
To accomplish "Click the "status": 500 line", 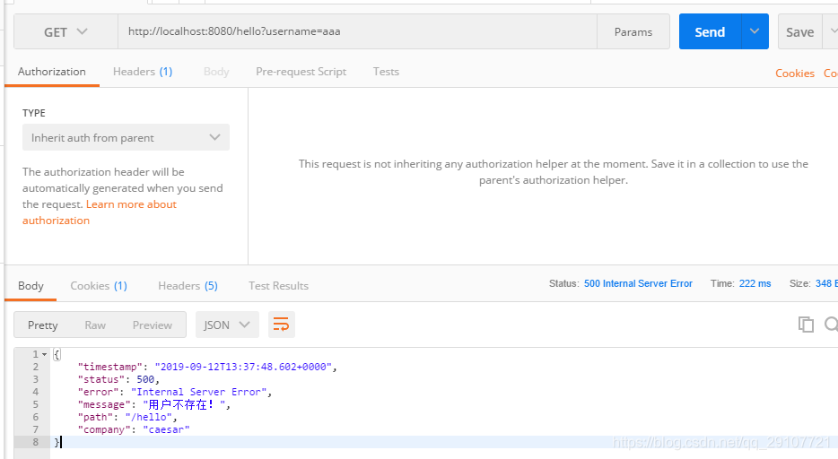I will [118, 379].
